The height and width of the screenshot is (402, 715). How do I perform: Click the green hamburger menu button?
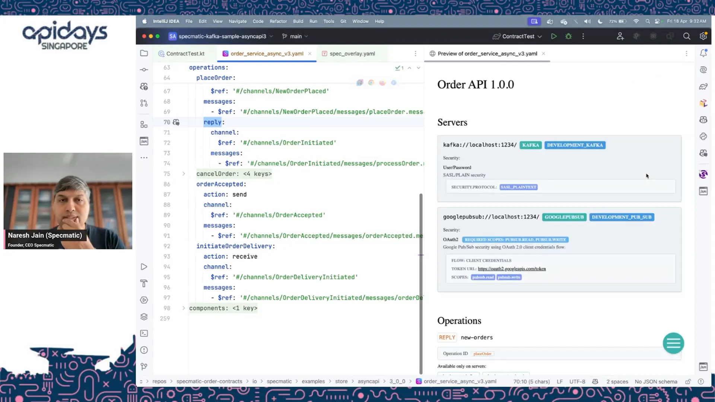pyautogui.click(x=673, y=343)
